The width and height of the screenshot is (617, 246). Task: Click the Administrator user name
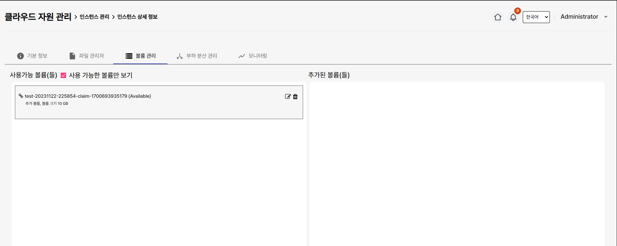(x=579, y=17)
